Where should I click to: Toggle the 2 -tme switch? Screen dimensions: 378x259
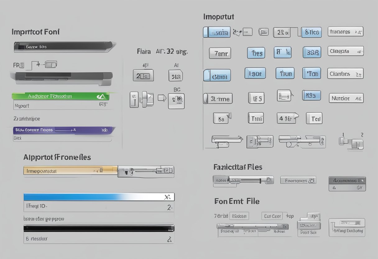[218, 99]
